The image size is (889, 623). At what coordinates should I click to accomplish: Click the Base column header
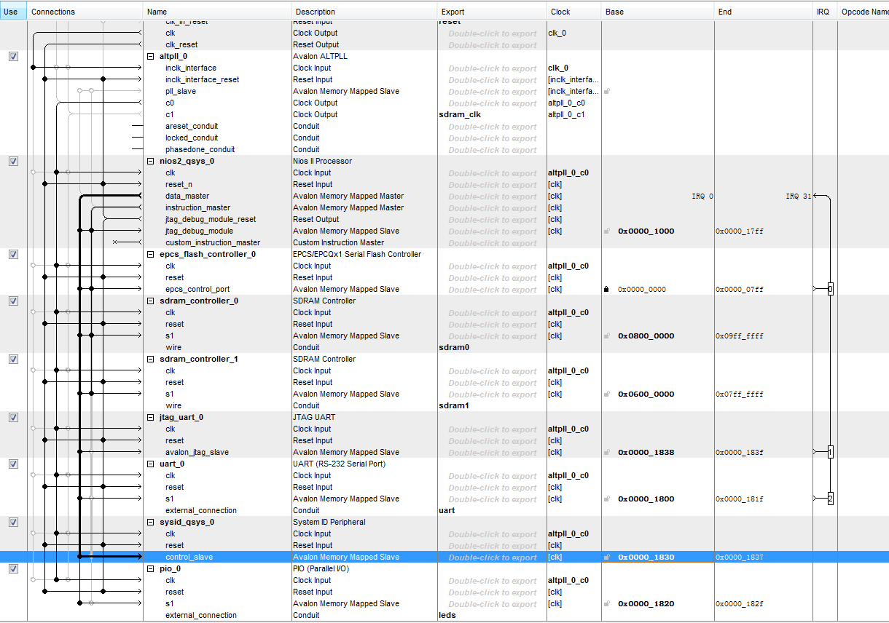click(x=614, y=12)
